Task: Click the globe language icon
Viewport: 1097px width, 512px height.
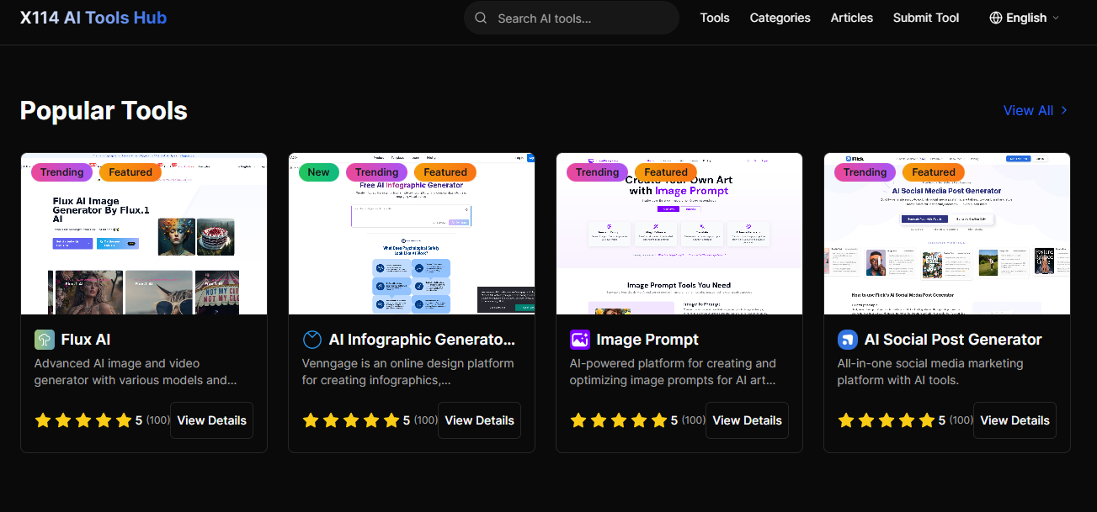Action: [996, 18]
